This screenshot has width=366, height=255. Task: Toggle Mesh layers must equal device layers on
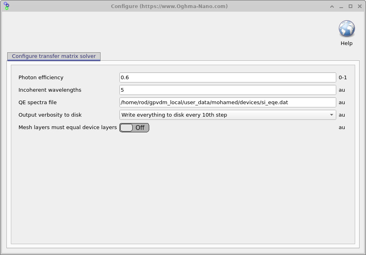tap(134, 127)
